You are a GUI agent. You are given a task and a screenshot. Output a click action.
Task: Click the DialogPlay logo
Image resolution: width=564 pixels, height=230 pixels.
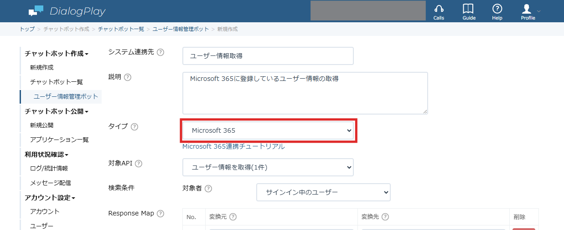pyautogui.click(x=67, y=11)
